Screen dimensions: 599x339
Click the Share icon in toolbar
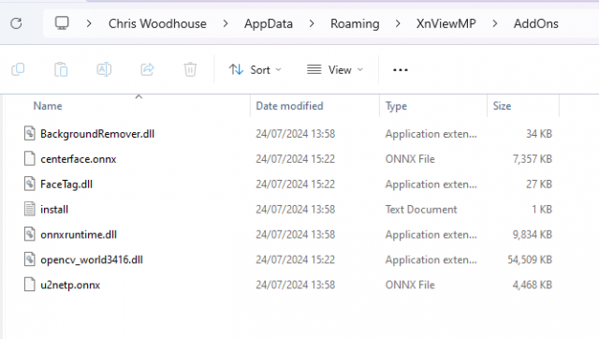click(147, 69)
